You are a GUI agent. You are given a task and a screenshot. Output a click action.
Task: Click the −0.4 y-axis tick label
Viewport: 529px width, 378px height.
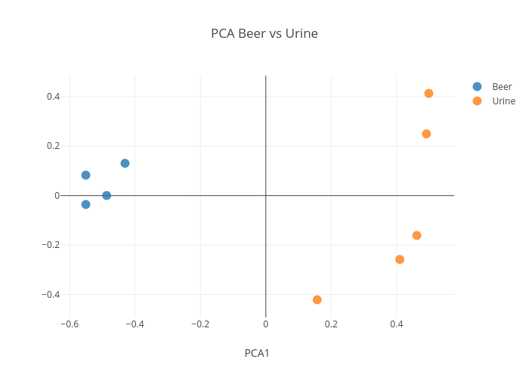tap(50, 294)
